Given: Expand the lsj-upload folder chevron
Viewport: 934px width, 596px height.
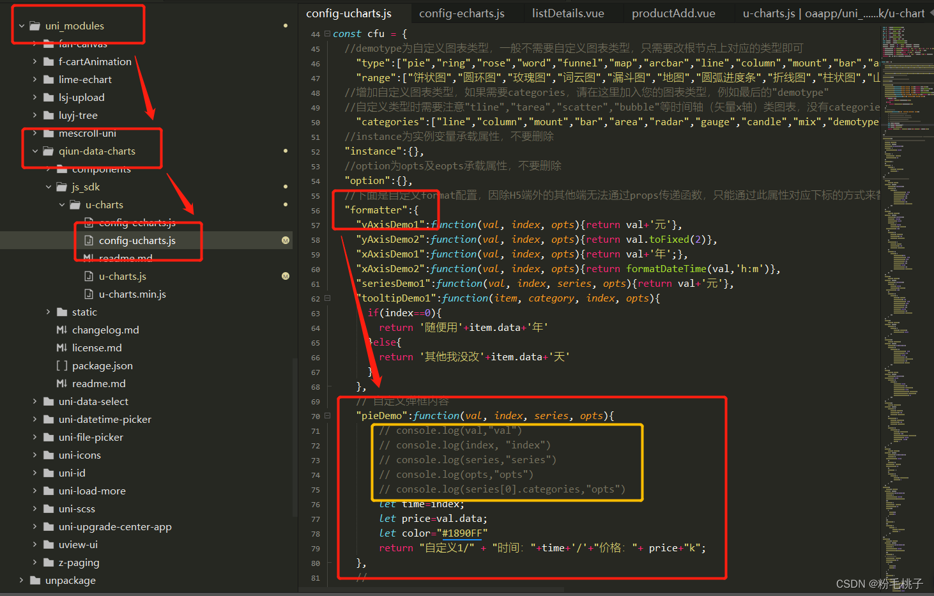Looking at the screenshot, I should coord(34,98).
